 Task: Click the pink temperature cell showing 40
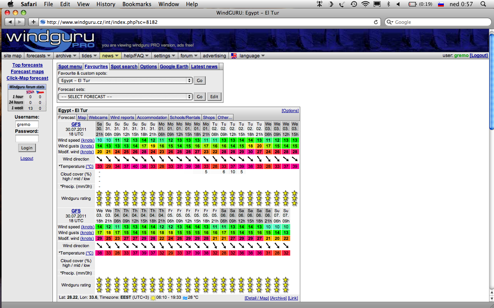(135, 166)
